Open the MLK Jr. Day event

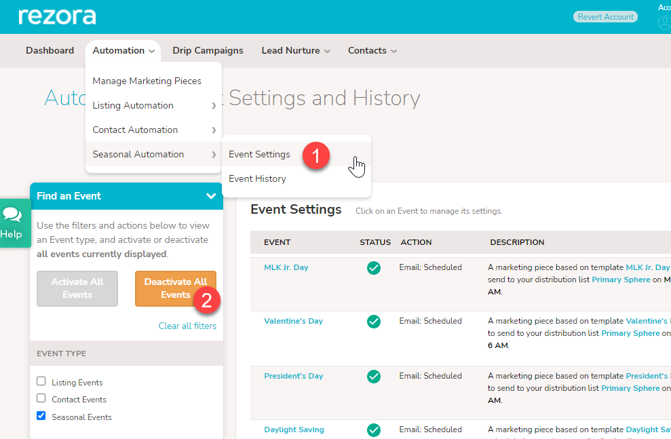click(286, 267)
